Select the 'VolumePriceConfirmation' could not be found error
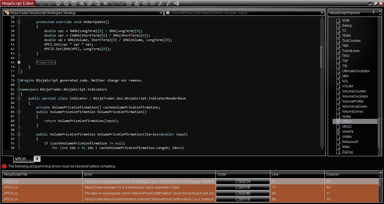This screenshot has height=204, width=384. click(x=190, y=193)
